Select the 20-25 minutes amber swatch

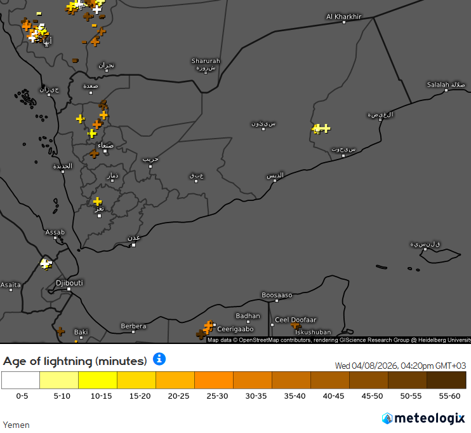[x=175, y=380]
